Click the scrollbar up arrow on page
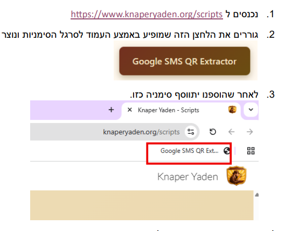The height and width of the screenshot is (231, 285). (256, 195)
